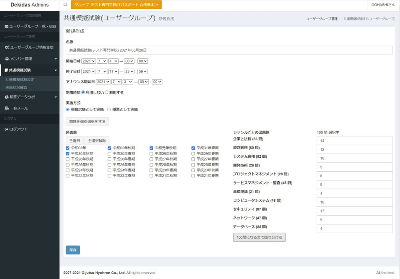Check the 平成29年秋期 checkbox

point(151,154)
